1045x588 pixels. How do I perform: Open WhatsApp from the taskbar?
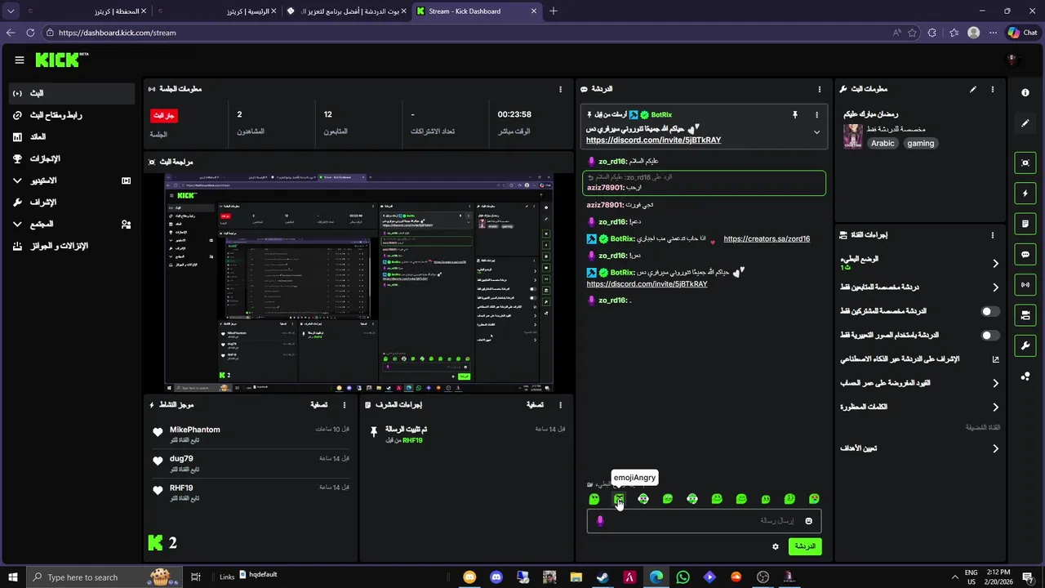[683, 577]
